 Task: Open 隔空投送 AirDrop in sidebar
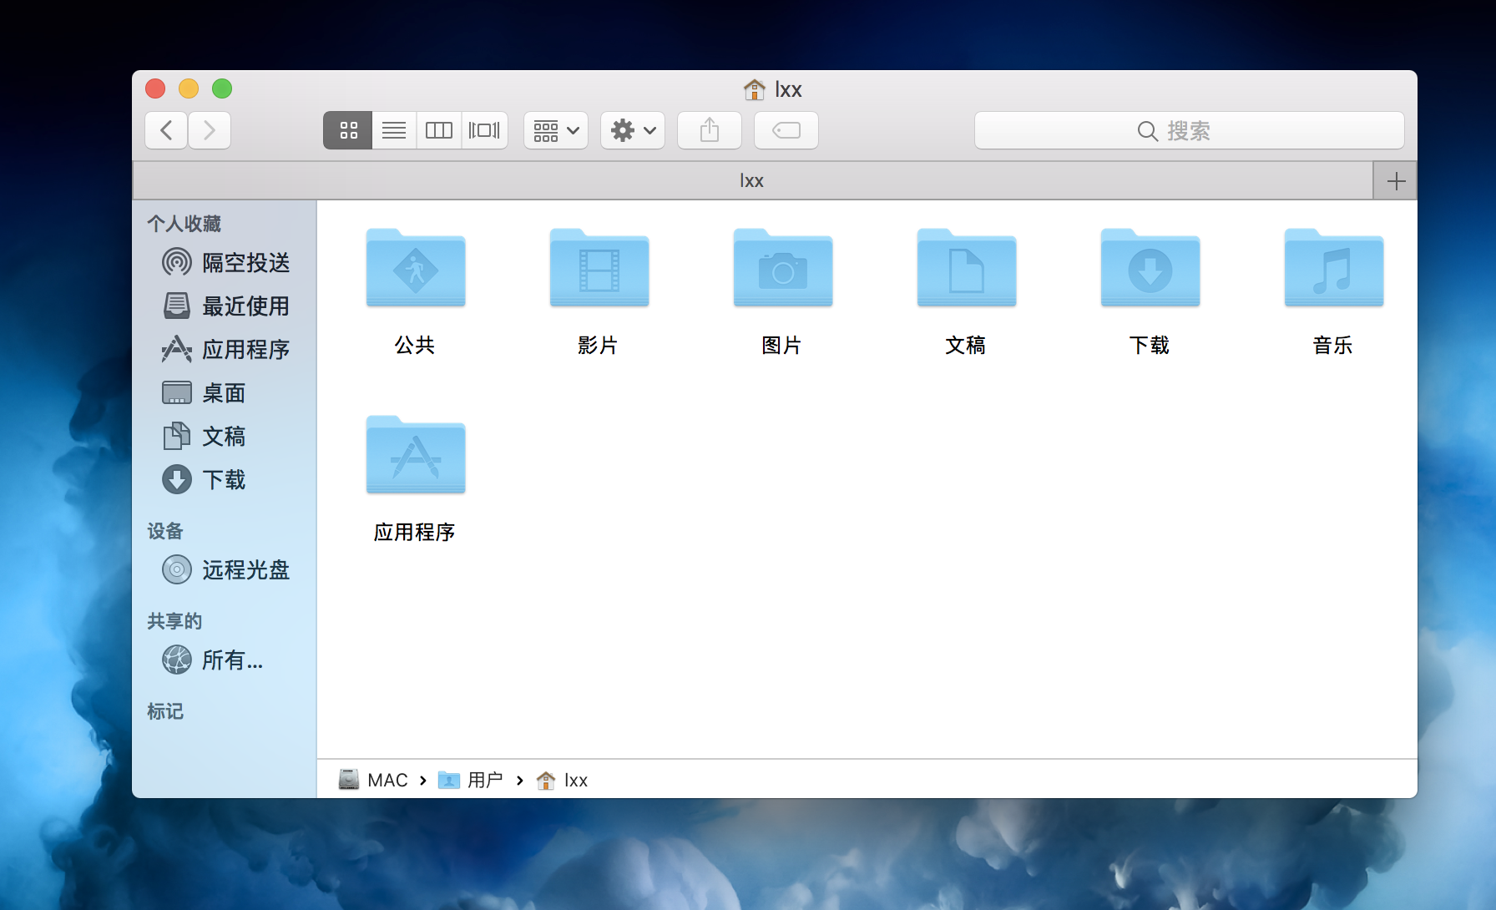coord(225,263)
